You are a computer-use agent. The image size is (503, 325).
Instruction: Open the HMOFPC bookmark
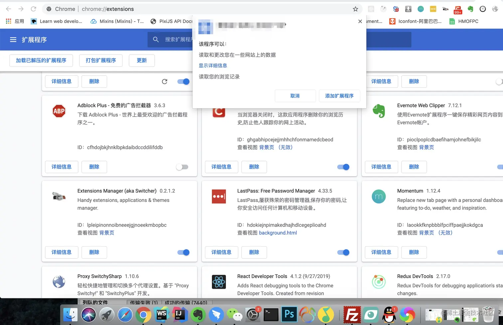coord(464,21)
